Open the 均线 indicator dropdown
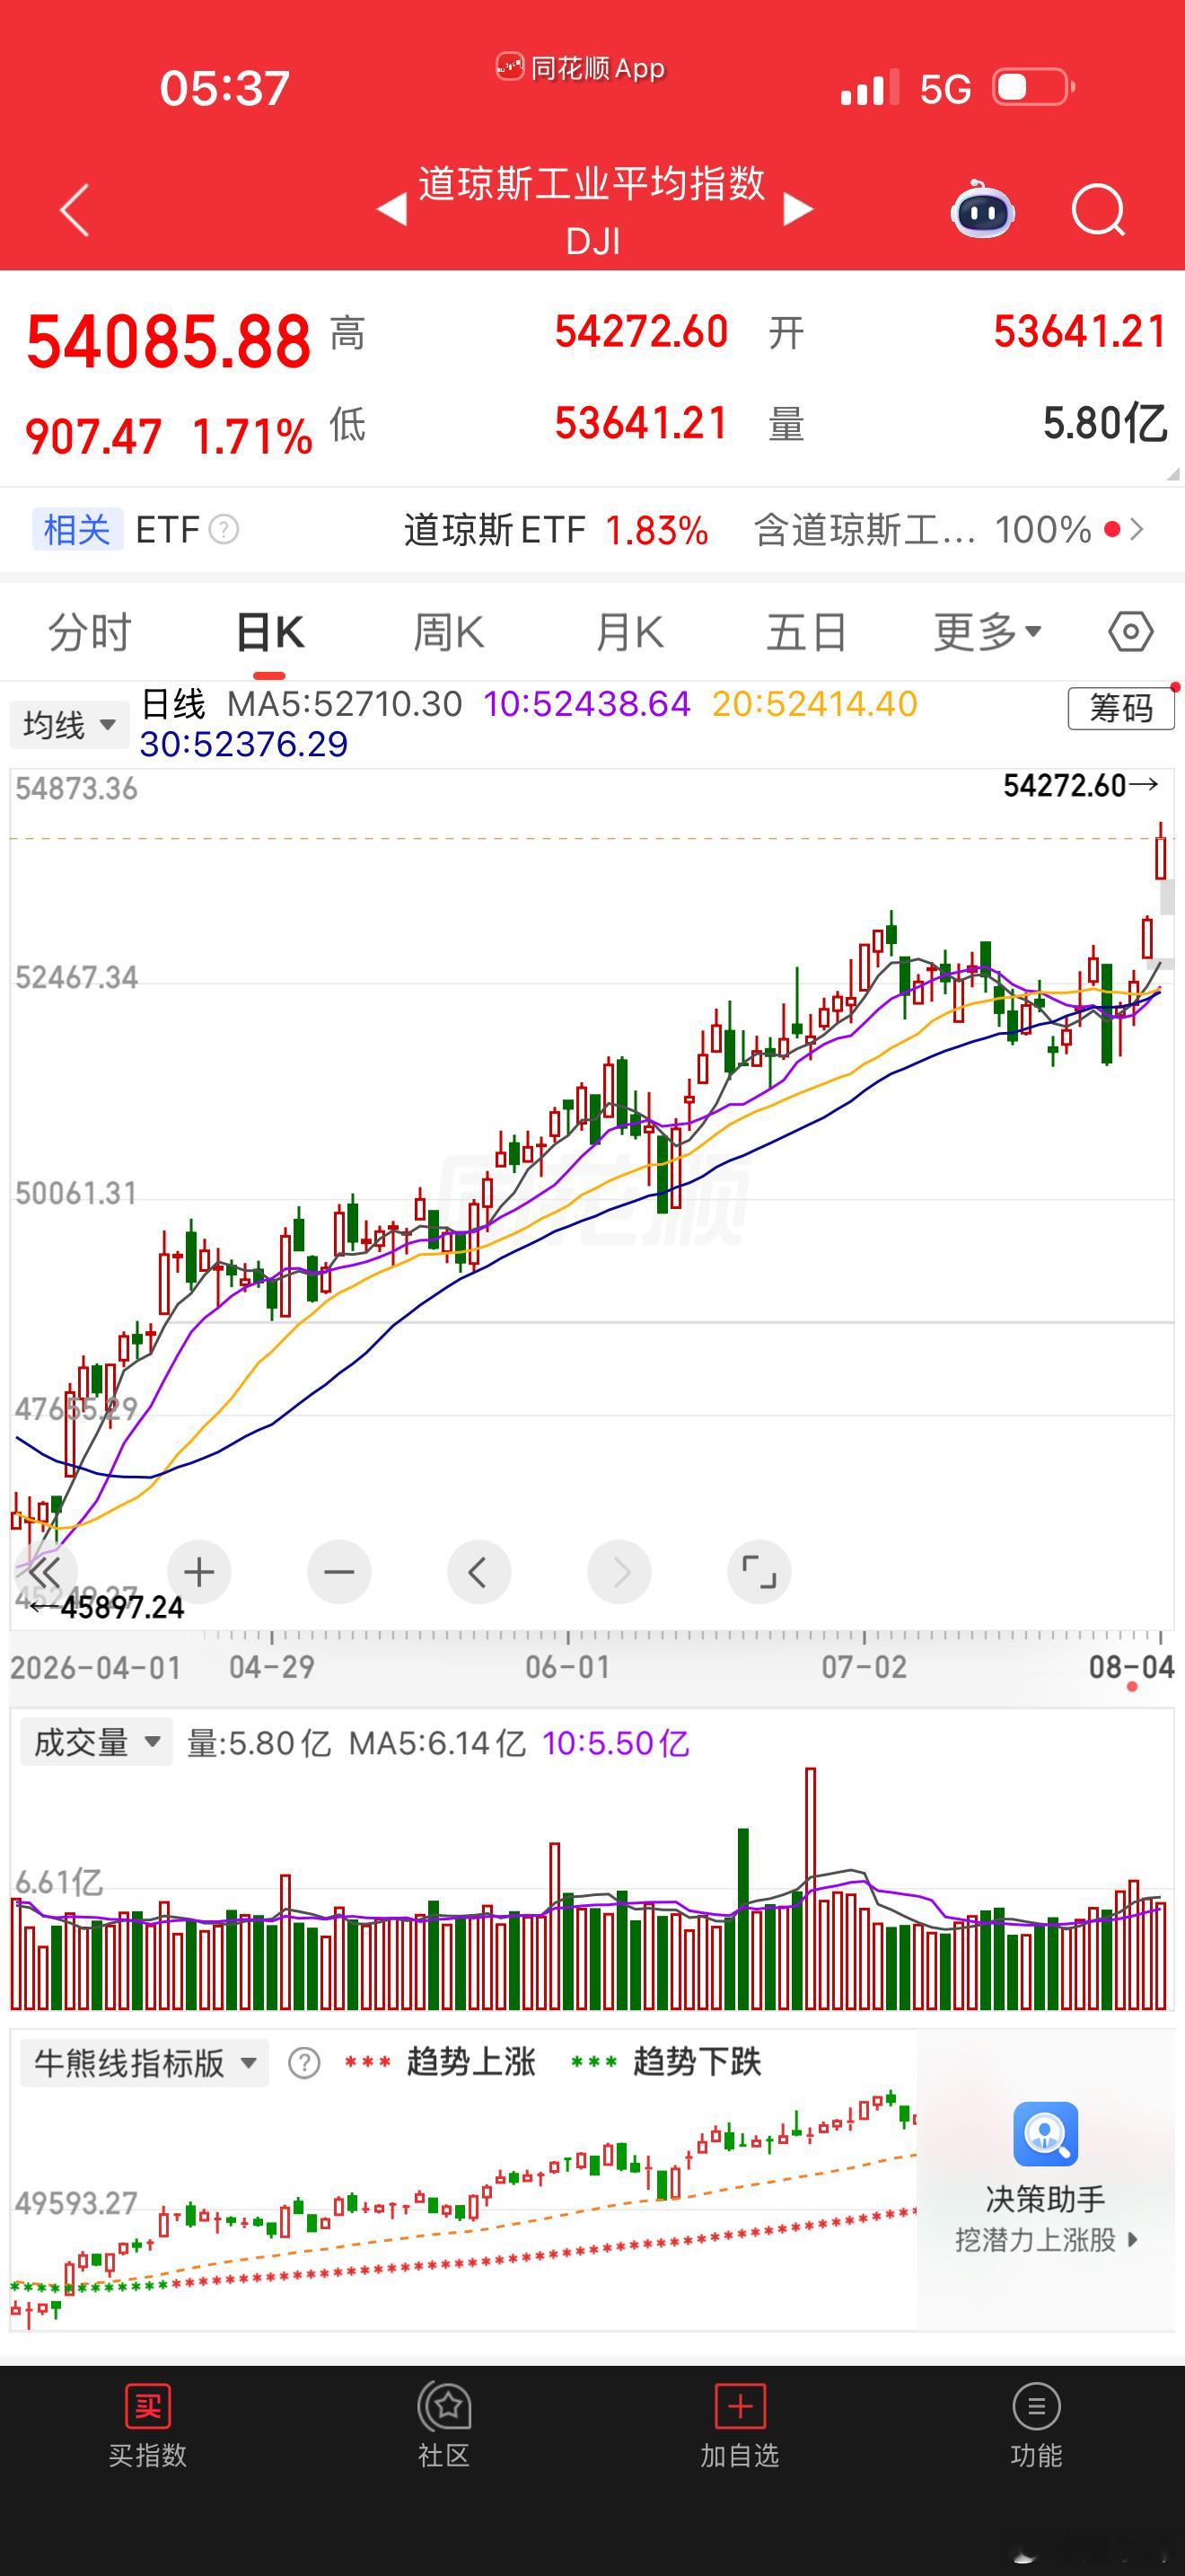Image resolution: width=1185 pixels, height=2576 pixels. tap(69, 724)
